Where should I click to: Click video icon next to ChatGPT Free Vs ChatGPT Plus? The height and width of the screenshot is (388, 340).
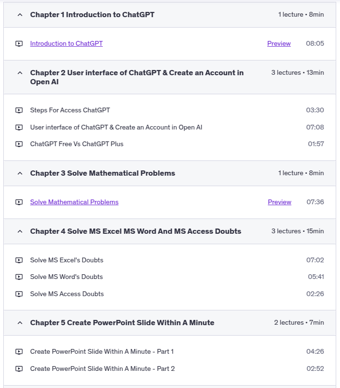pos(19,144)
